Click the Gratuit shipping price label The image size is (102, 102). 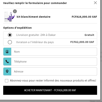click(89, 35)
